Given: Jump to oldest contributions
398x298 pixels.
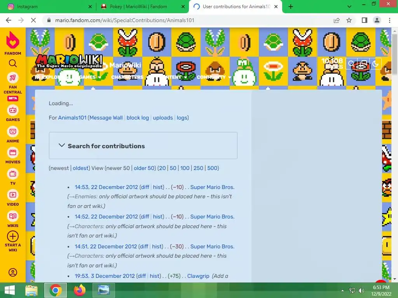Looking at the screenshot, I should (80, 168).
